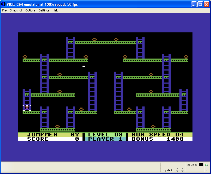Click the "RUN SPEED 04" text
Screen dimensions: 211x174
158,135
